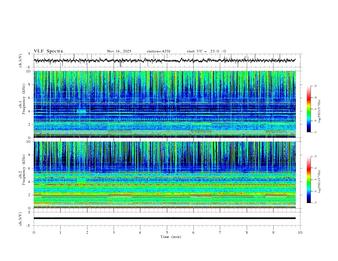The width and height of the screenshot is (338, 261).
Task: Click the "6" kHz tick on ch.1 axis
Action: pyautogui.click(x=30, y=98)
